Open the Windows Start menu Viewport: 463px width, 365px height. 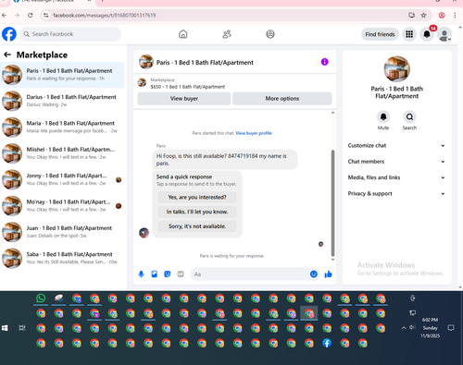[x=5, y=328]
